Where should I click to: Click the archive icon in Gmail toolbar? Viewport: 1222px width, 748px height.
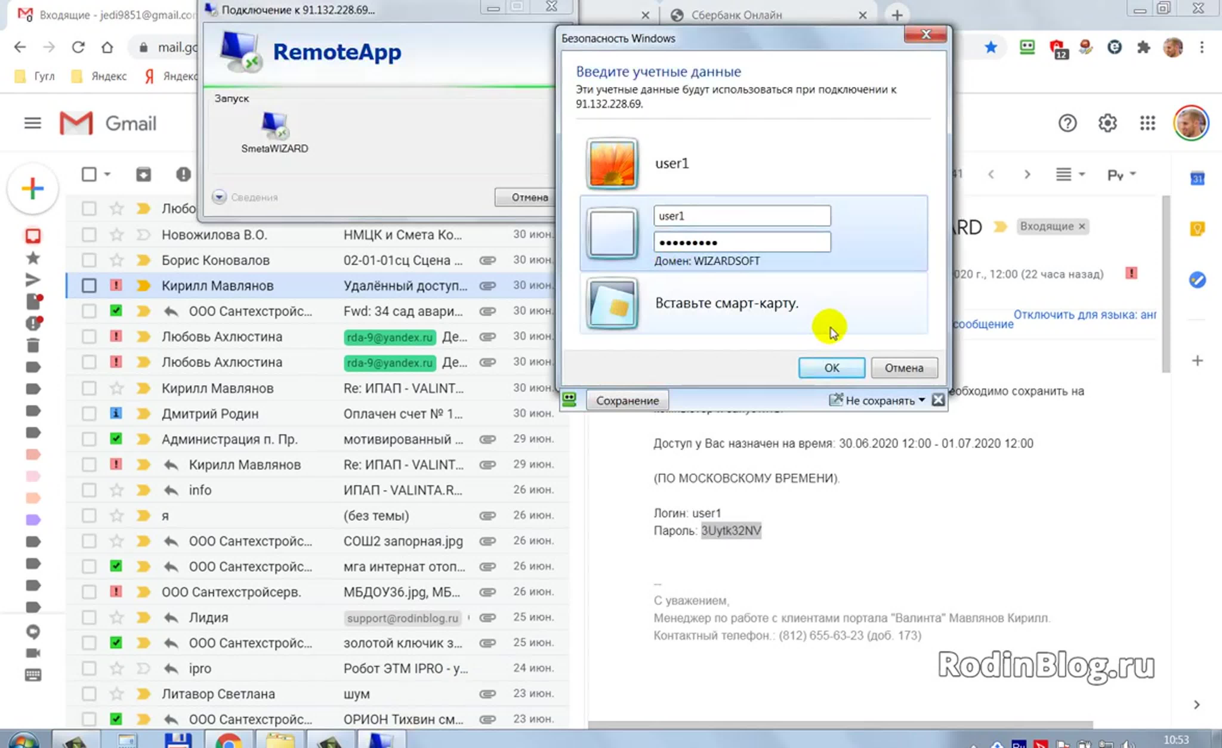143,174
